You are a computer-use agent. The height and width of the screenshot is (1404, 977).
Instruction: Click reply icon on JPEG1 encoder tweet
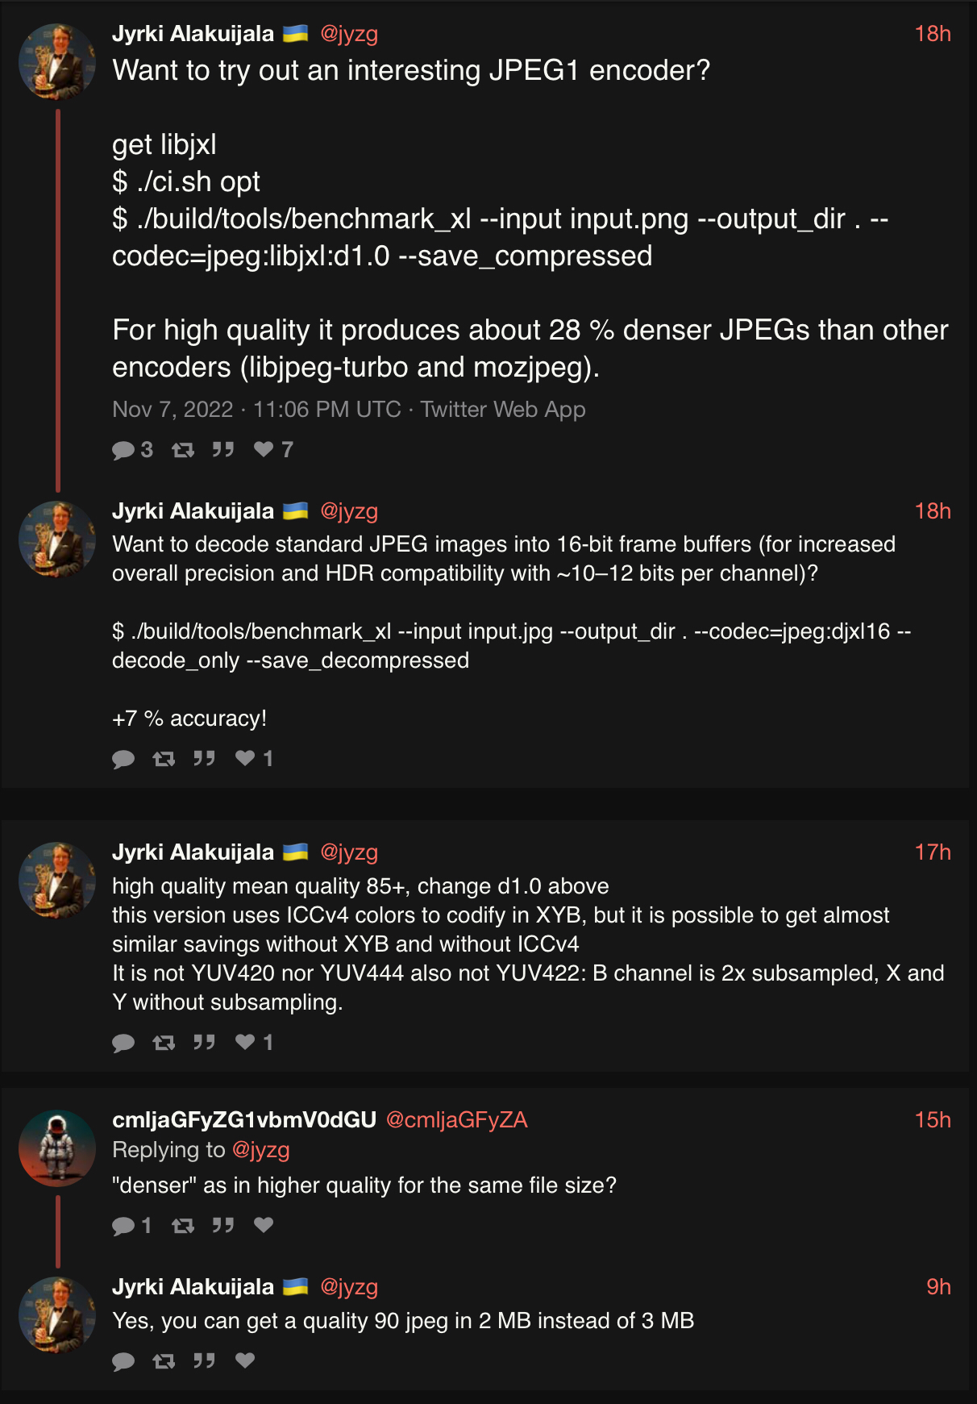tap(123, 450)
